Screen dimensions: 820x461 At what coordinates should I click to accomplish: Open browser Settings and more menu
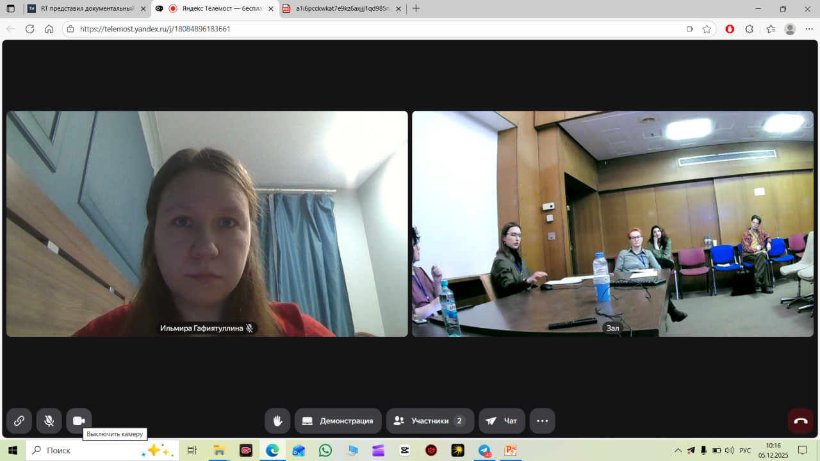click(x=808, y=29)
